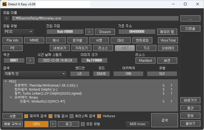Open the Disasm view
Screen dimensions: 204x130
pos(105,32)
